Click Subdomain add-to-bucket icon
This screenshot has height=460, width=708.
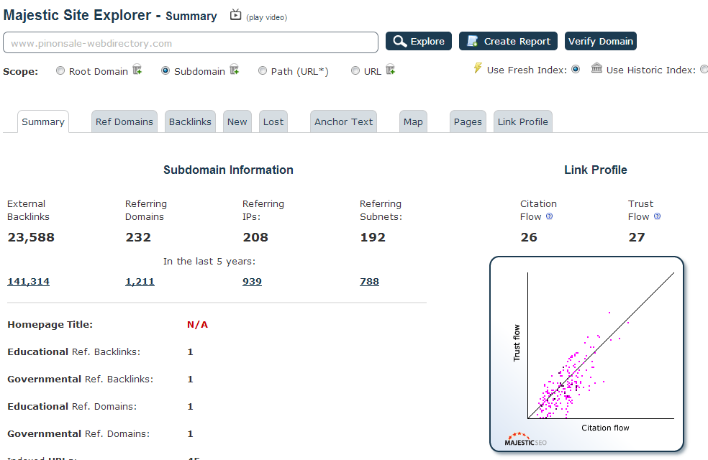coord(235,70)
